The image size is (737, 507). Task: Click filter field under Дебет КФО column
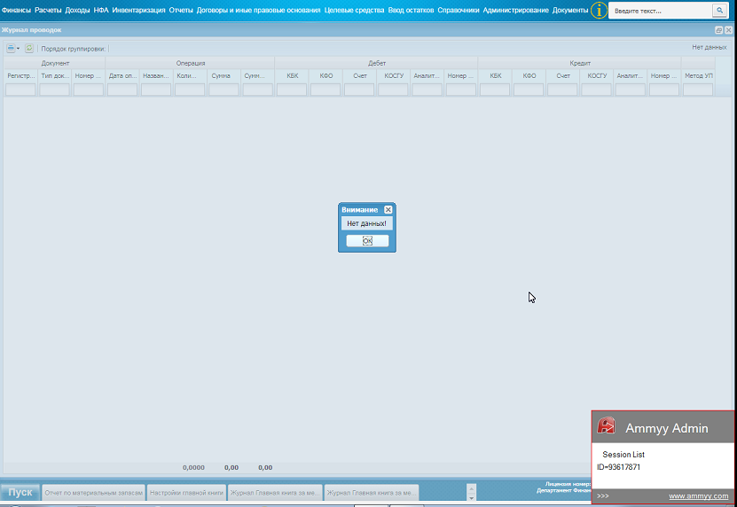click(x=325, y=90)
